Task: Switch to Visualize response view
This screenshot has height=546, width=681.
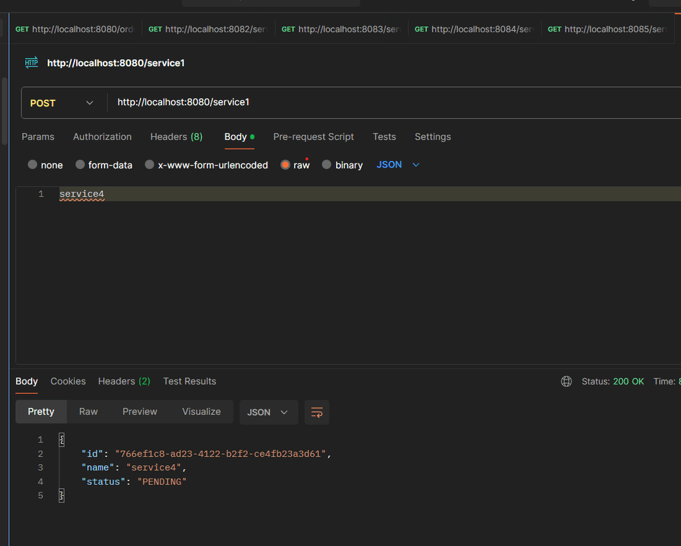Action: [x=201, y=412]
